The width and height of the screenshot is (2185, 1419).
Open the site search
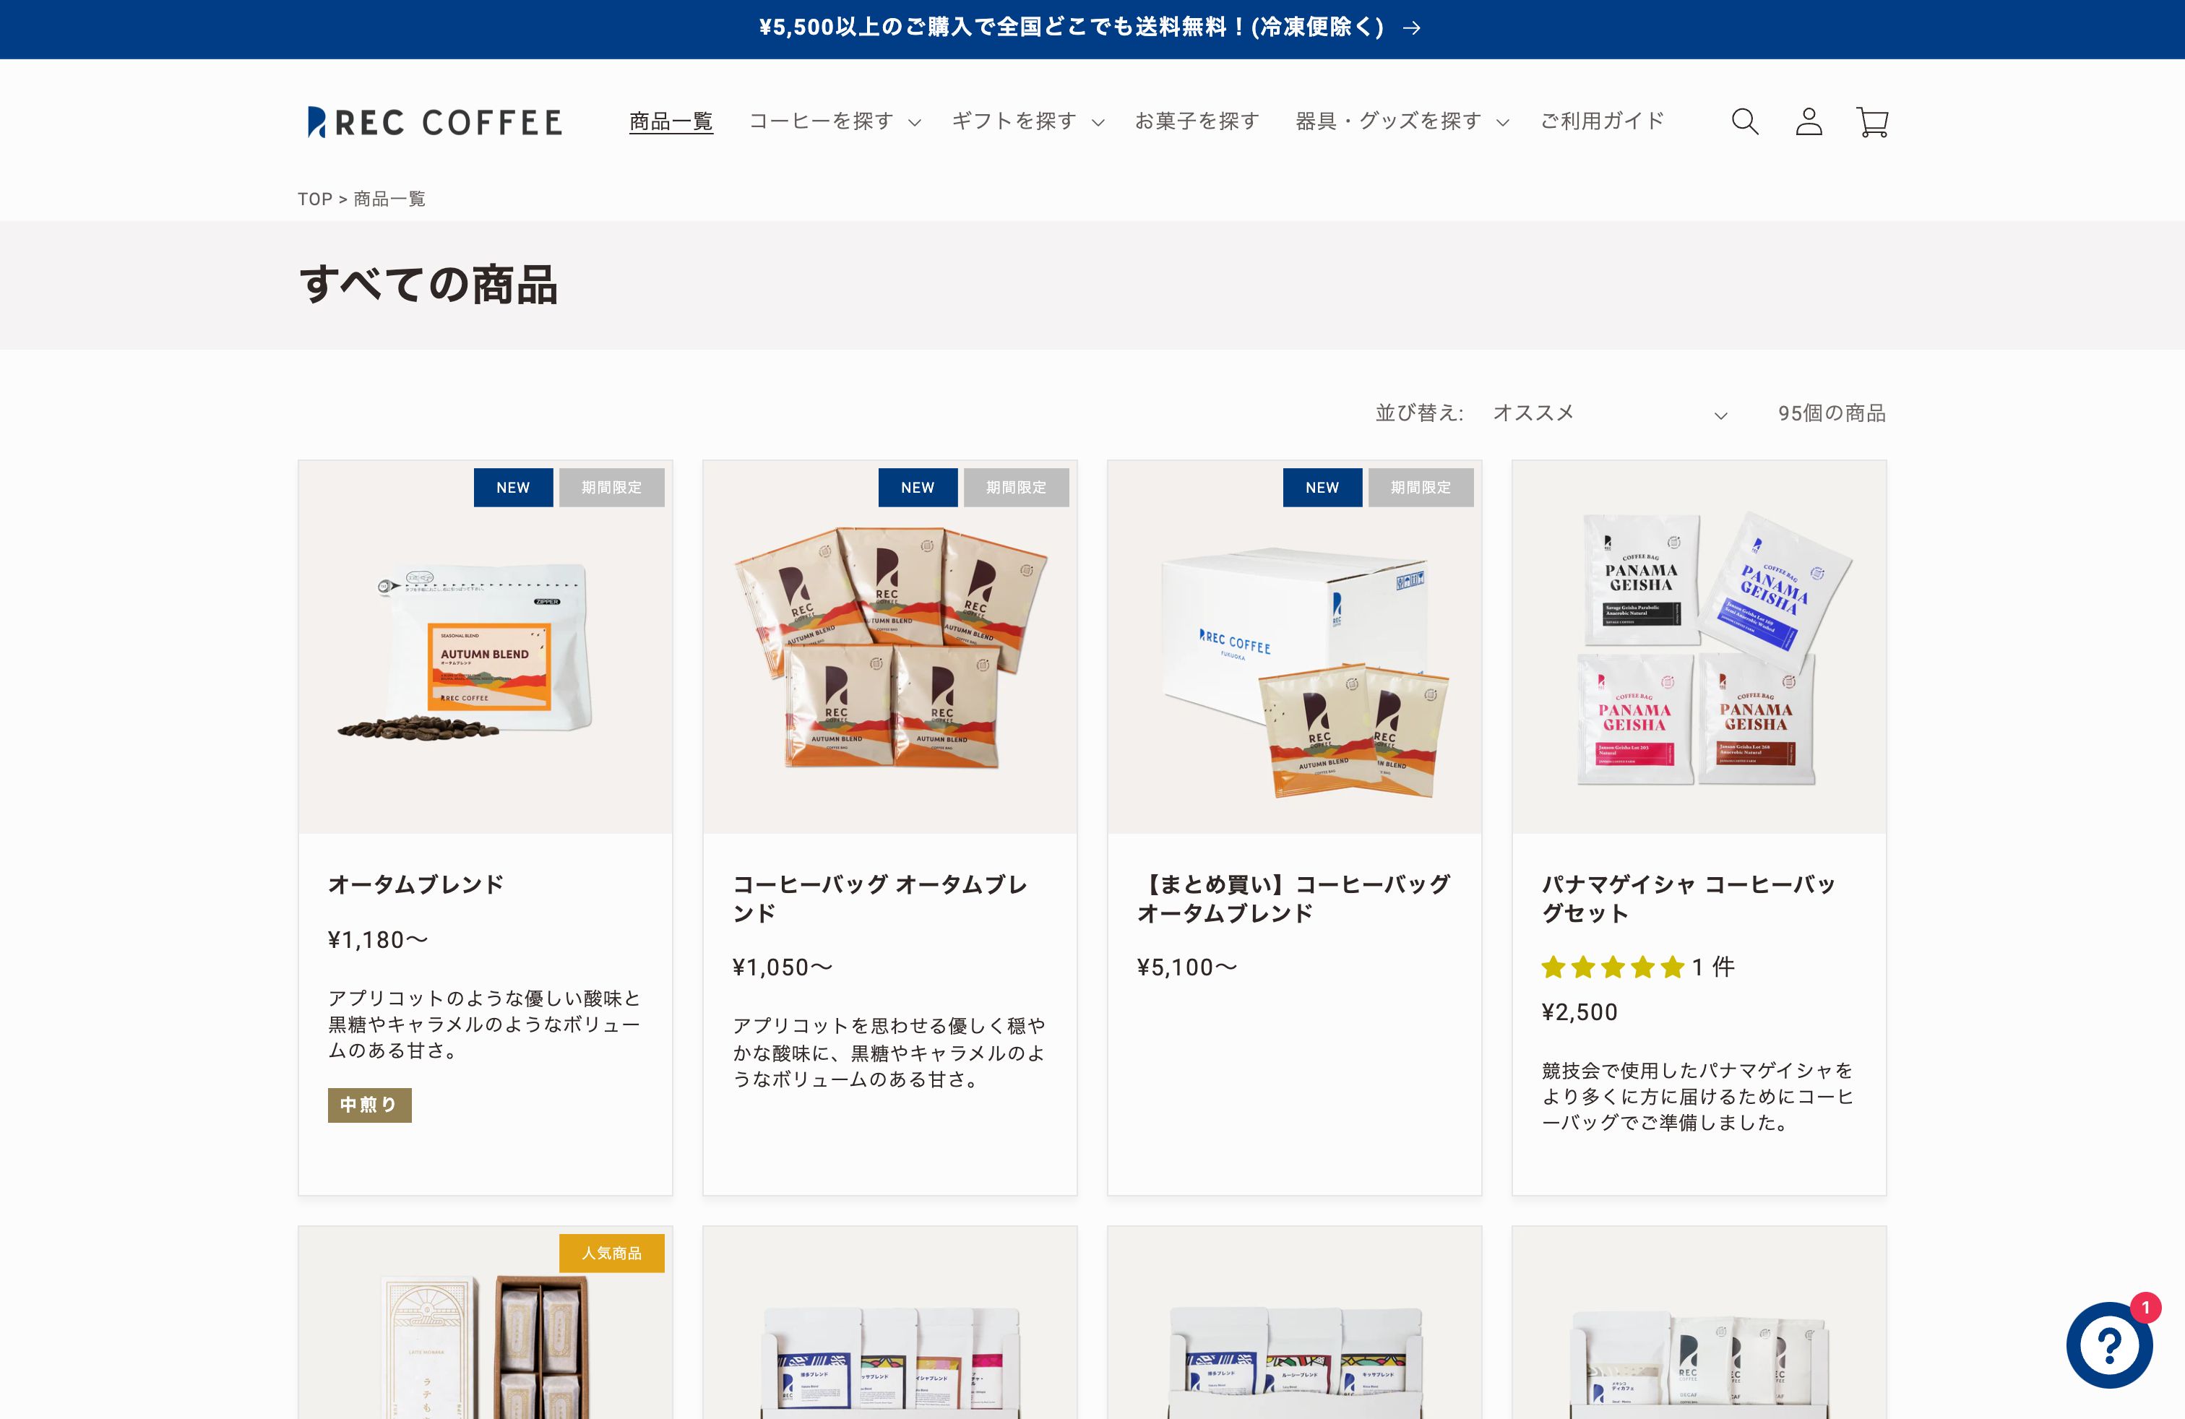[x=1744, y=120]
